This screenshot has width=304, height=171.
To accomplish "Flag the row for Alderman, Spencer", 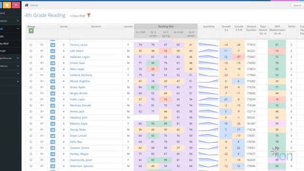I will click(x=42, y=166).
